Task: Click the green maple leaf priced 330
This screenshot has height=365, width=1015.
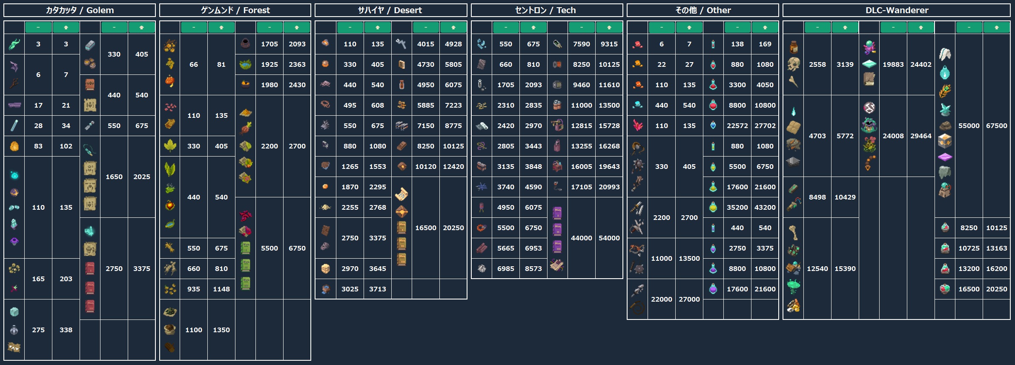Action: click(170, 146)
